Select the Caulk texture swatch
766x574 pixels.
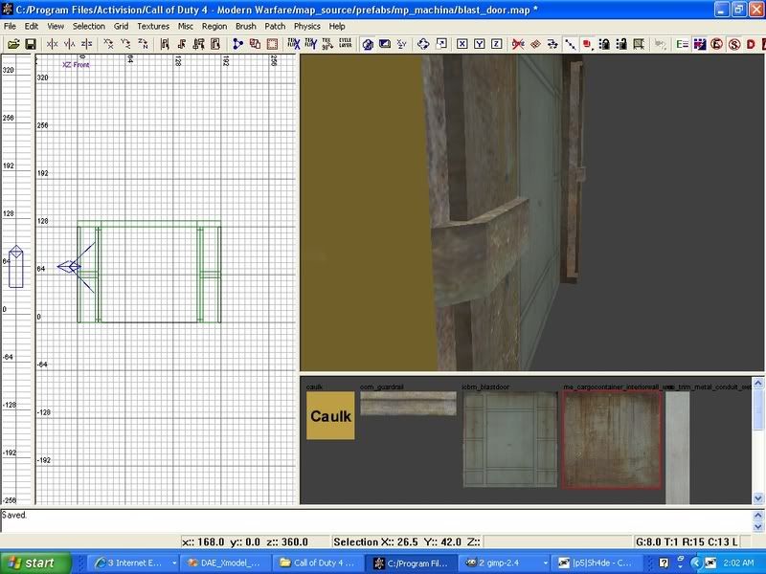point(330,415)
